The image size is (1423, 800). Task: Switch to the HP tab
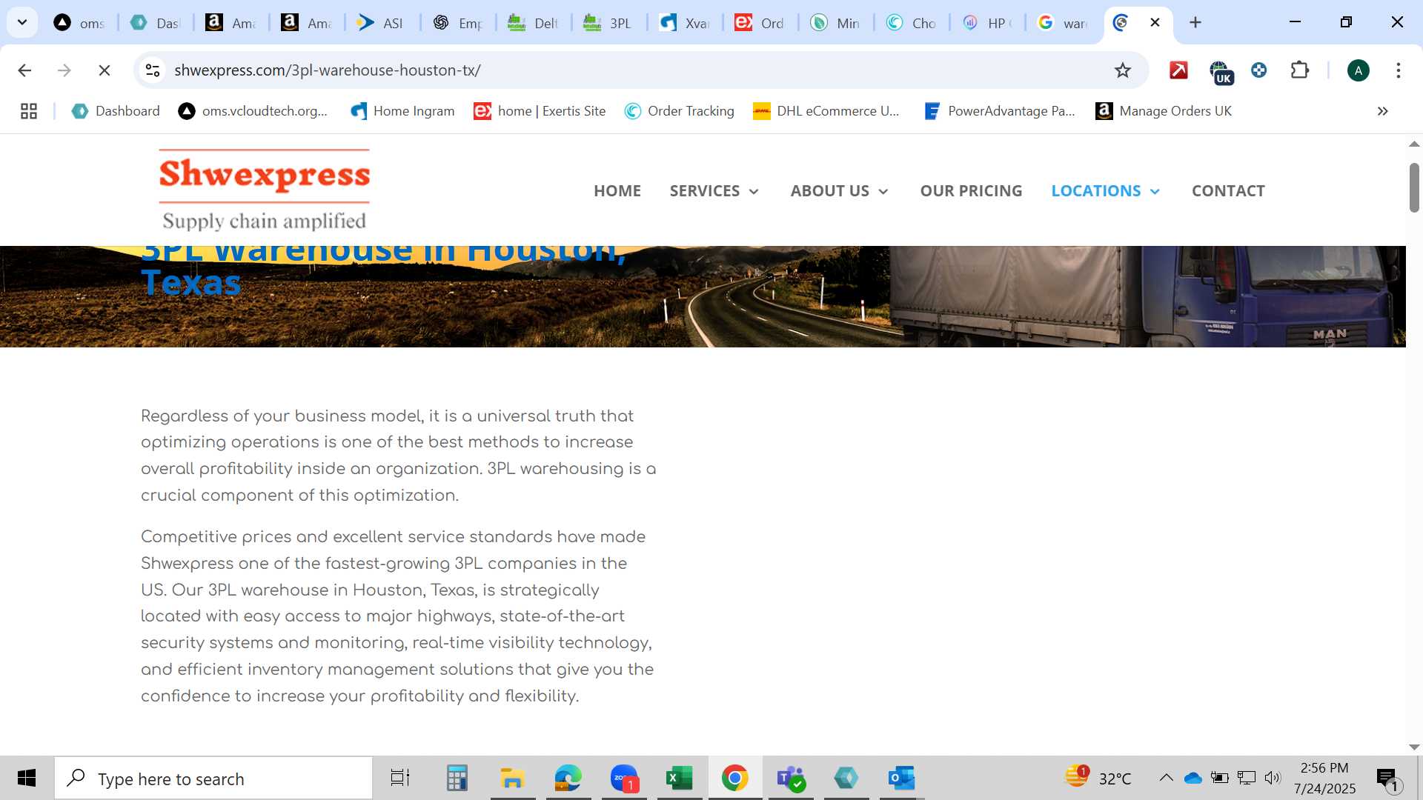click(987, 23)
